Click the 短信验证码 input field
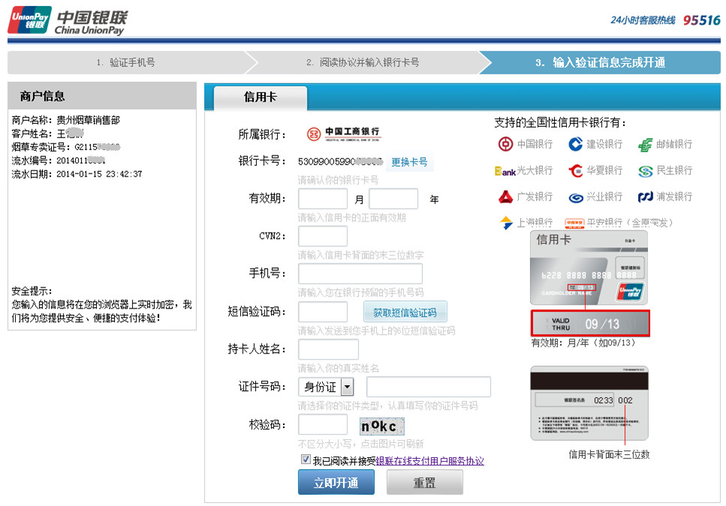This screenshot has height=506, width=726. coord(323,312)
